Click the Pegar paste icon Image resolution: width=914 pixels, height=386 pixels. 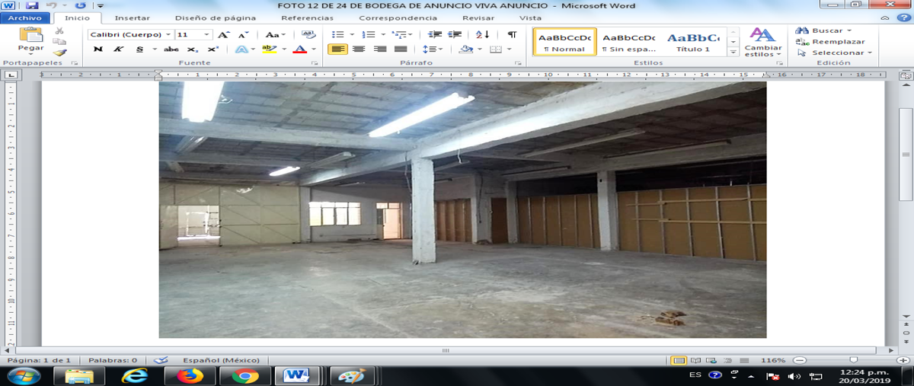click(x=30, y=34)
